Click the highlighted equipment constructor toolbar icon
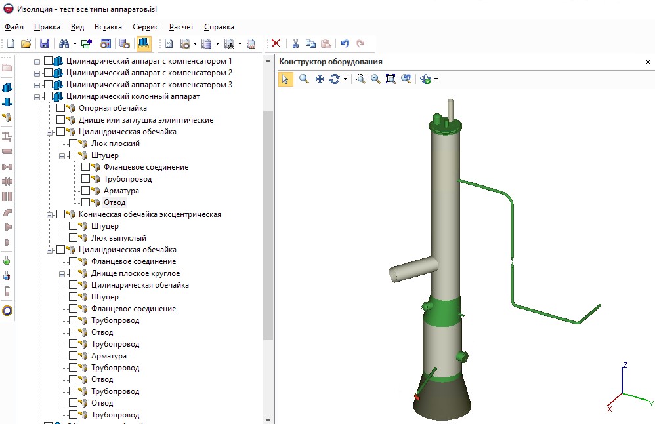The width and height of the screenshot is (655, 424). (143, 43)
